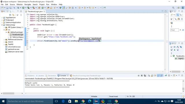185x104 pixels.
Task: Open the File menu
Action: [2, 5]
